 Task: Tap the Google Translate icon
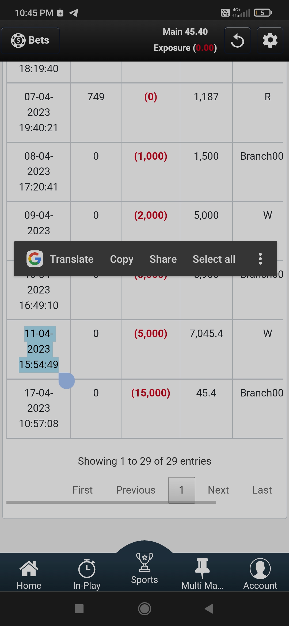point(35,259)
